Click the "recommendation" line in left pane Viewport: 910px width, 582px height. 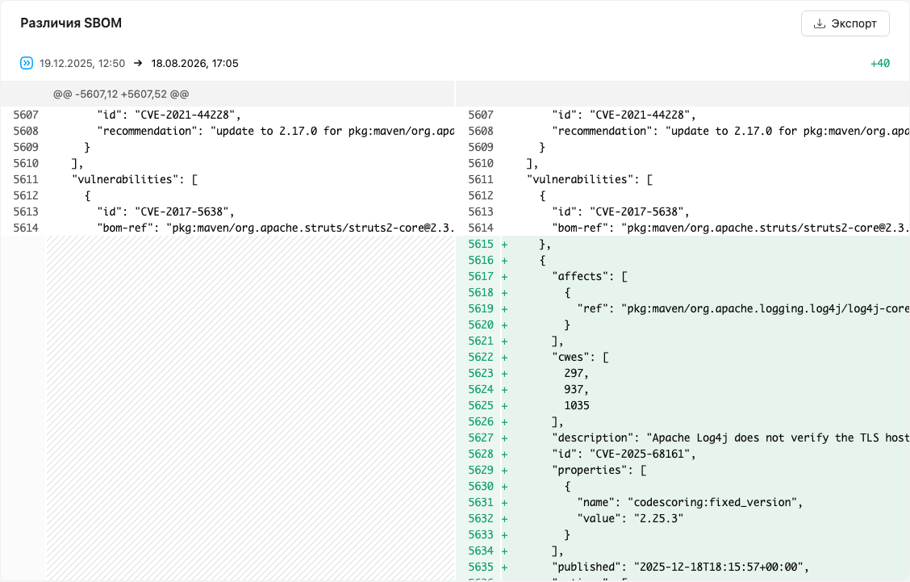click(x=275, y=132)
